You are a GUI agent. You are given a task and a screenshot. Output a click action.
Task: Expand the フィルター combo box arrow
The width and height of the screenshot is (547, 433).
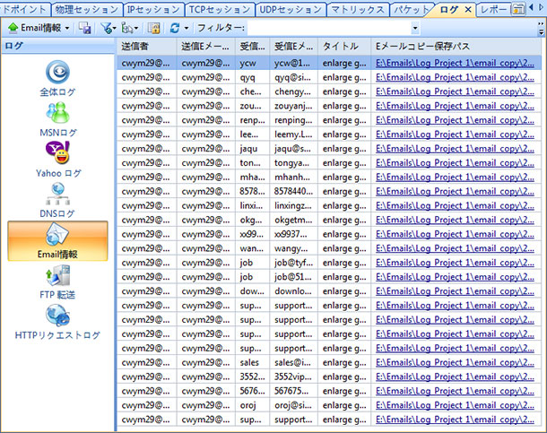(x=415, y=28)
